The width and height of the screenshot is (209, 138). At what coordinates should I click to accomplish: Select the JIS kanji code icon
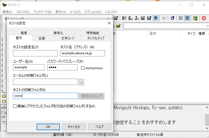coord(137,18)
